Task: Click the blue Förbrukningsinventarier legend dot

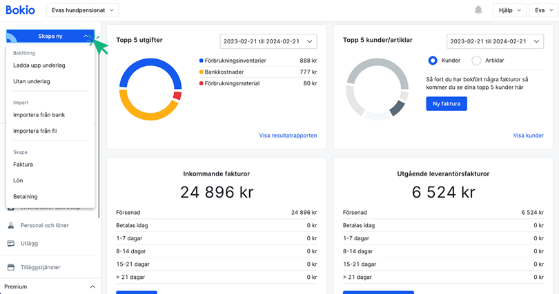Action: tap(201, 61)
